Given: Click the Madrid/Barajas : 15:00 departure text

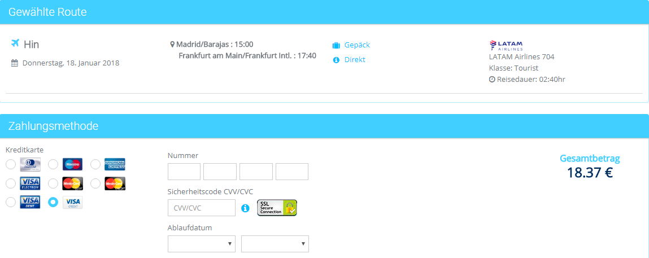Looking at the screenshot, I should 215,45.
